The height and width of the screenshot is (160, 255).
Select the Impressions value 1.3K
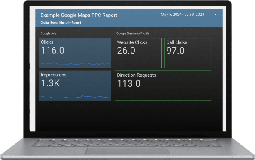50,83
